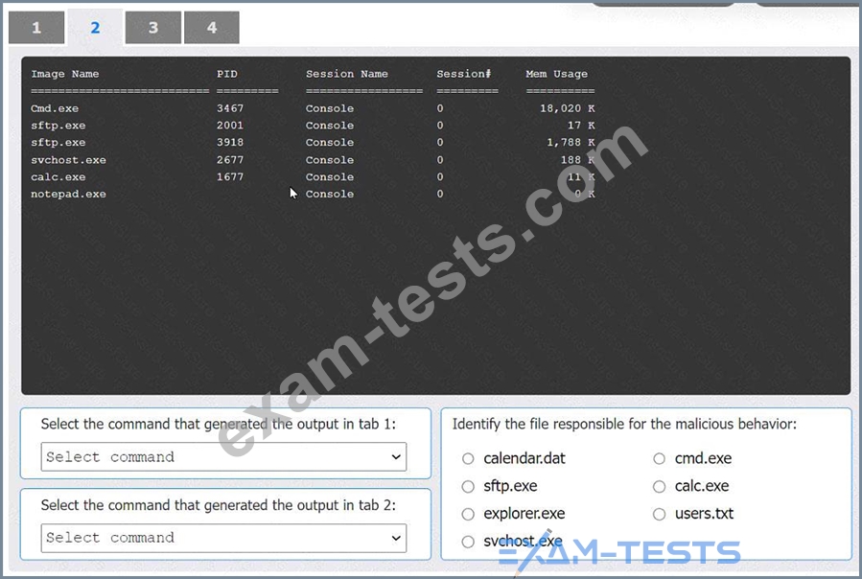
Task: Open tab 4
Action: [x=211, y=28]
